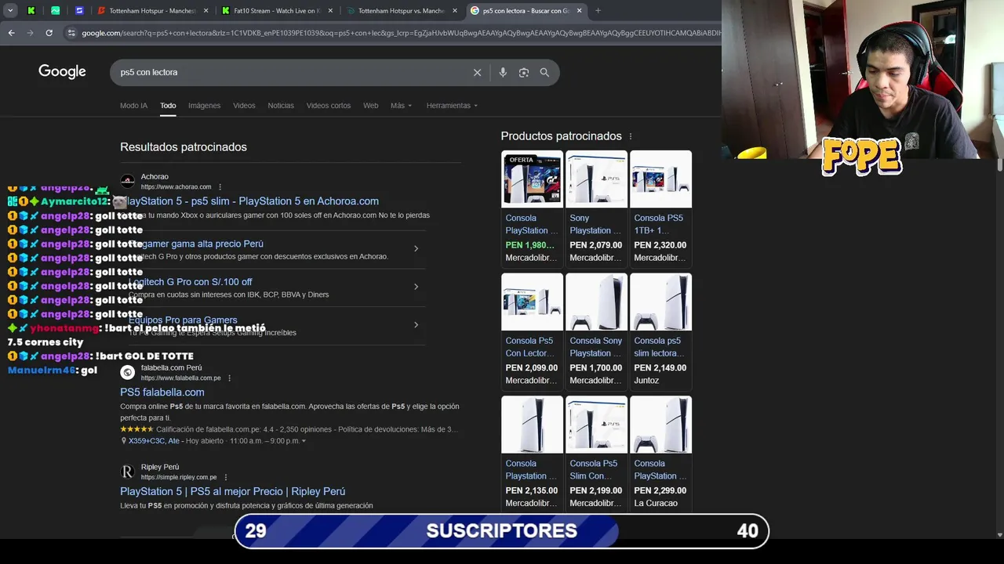This screenshot has width=1004, height=564.
Task: Open Consola ps5 slim lectora product from Juntoz
Action: click(660, 331)
